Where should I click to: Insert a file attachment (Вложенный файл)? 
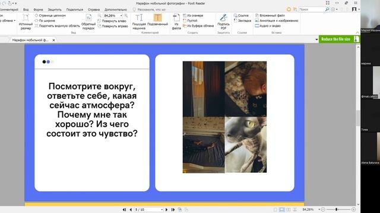coord(270,15)
